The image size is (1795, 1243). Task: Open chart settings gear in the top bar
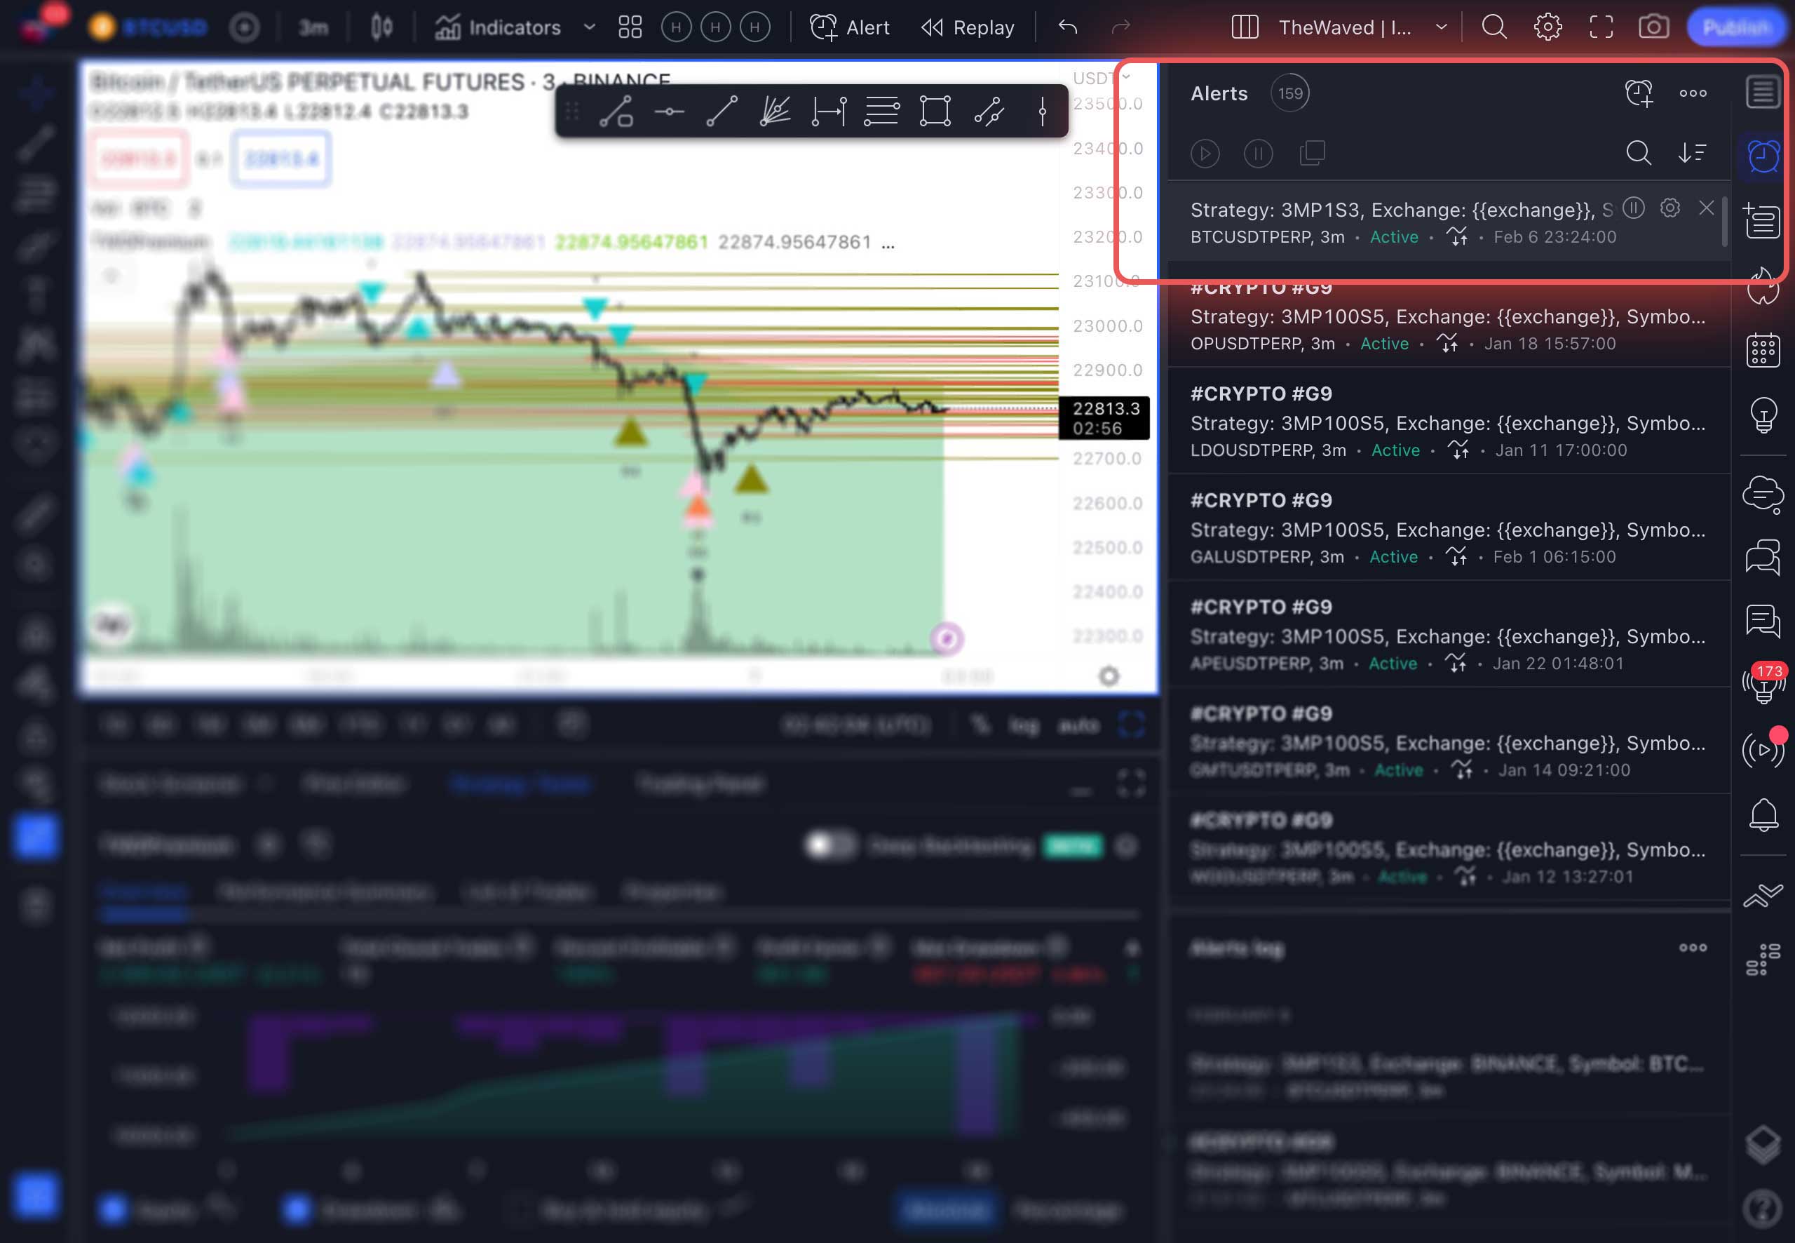click(1547, 28)
